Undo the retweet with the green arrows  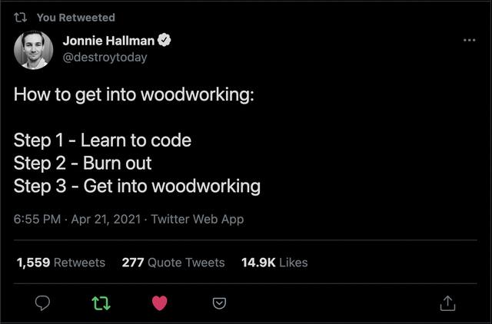tap(101, 303)
